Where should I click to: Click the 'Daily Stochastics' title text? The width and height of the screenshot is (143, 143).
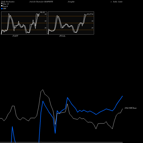tap(8, 2)
